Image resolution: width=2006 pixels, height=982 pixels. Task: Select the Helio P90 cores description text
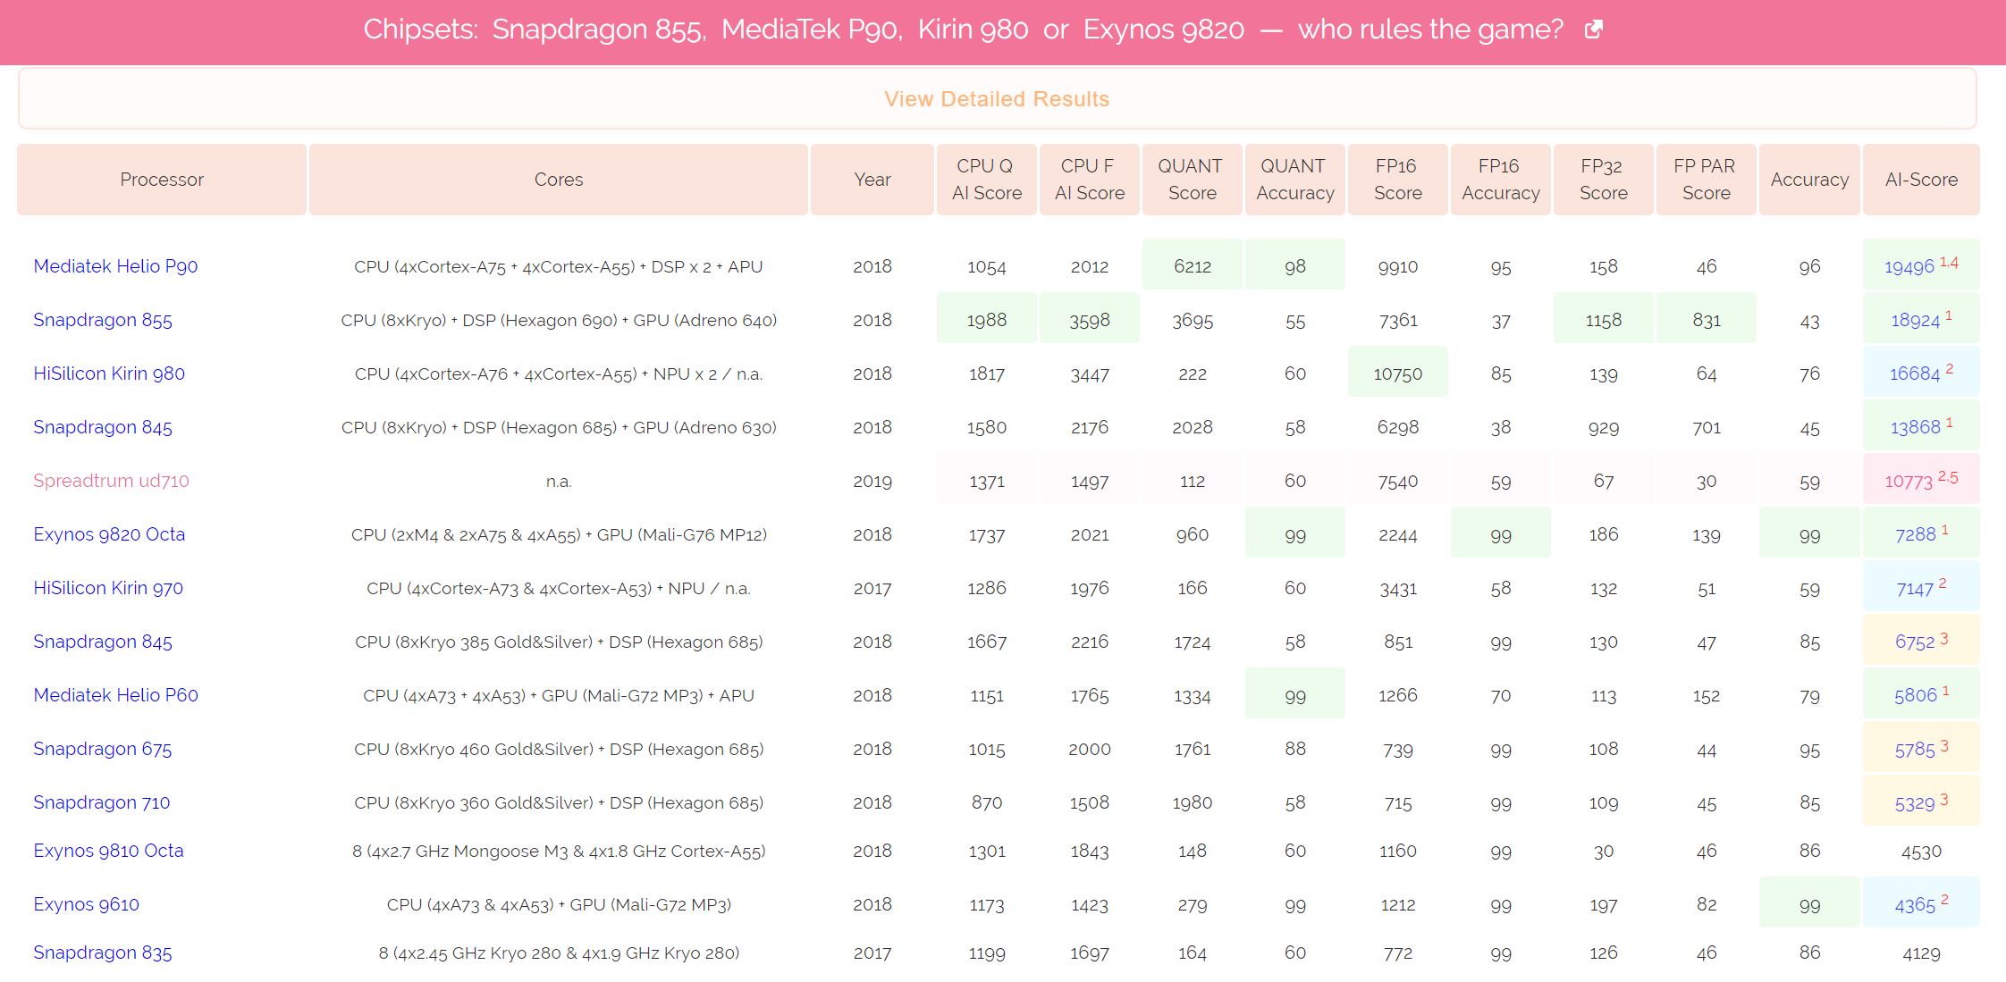(559, 267)
